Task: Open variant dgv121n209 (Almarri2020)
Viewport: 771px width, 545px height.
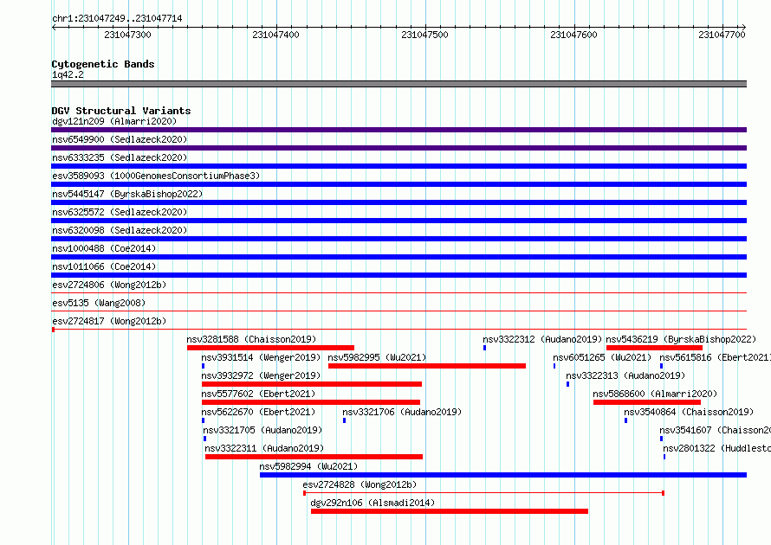Action: [114, 121]
